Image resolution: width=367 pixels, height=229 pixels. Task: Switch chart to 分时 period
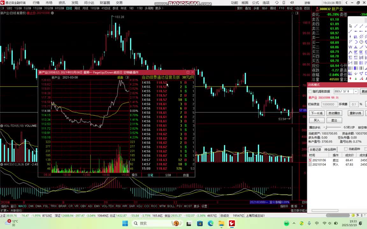pyautogui.click(x=9, y=8)
